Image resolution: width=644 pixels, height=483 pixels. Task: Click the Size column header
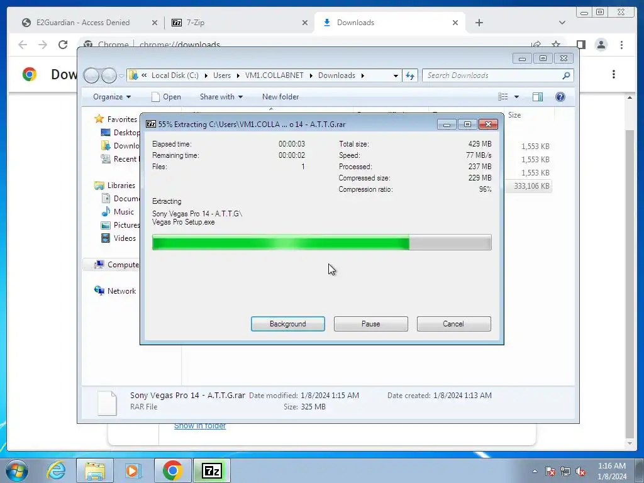(514, 115)
